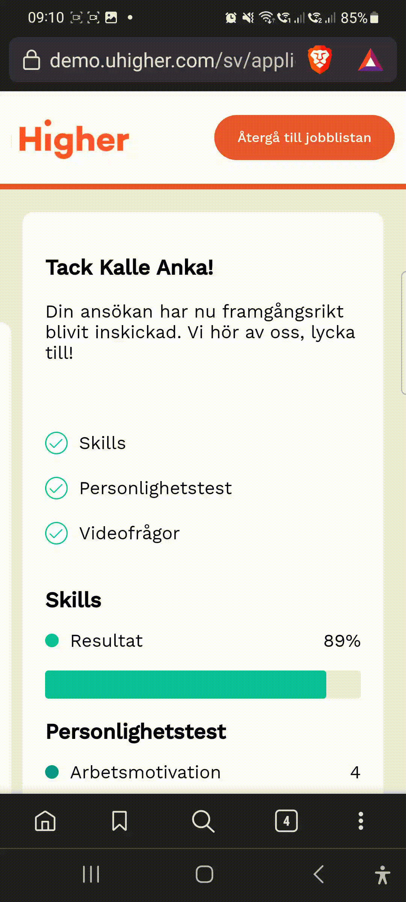Image resolution: width=406 pixels, height=902 pixels.
Task: Click the Higher logo
Action: tap(74, 139)
